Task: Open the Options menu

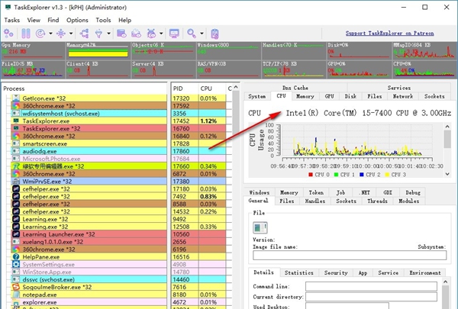Action: click(x=77, y=20)
